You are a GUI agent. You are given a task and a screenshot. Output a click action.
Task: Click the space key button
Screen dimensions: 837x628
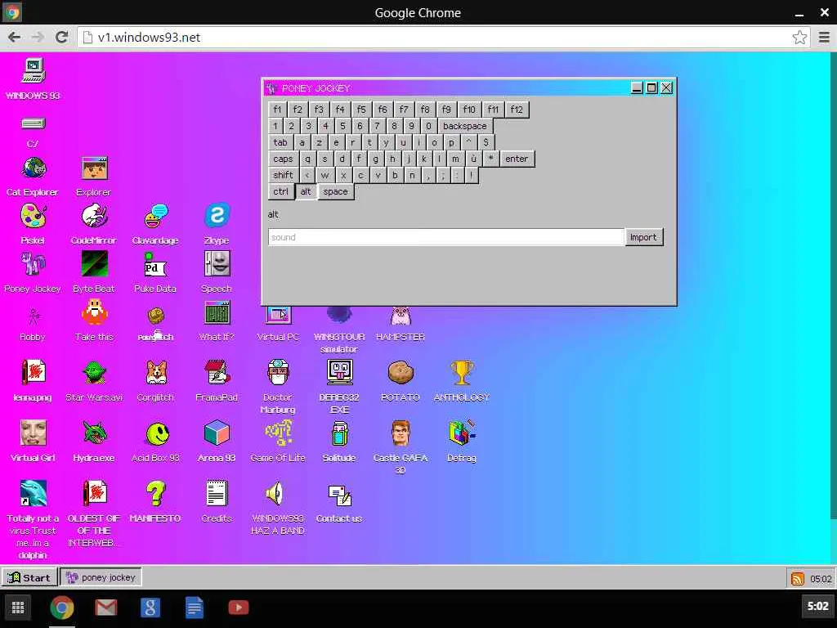335,191
